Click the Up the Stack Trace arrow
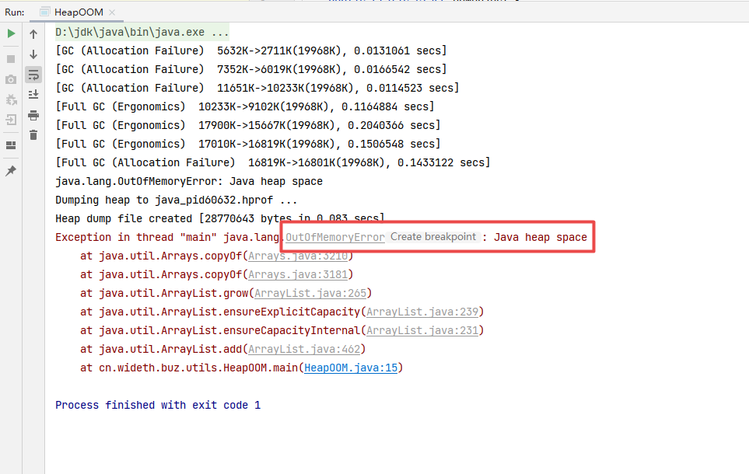Image resolution: width=749 pixels, height=474 pixels. click(x=33, y=34)
